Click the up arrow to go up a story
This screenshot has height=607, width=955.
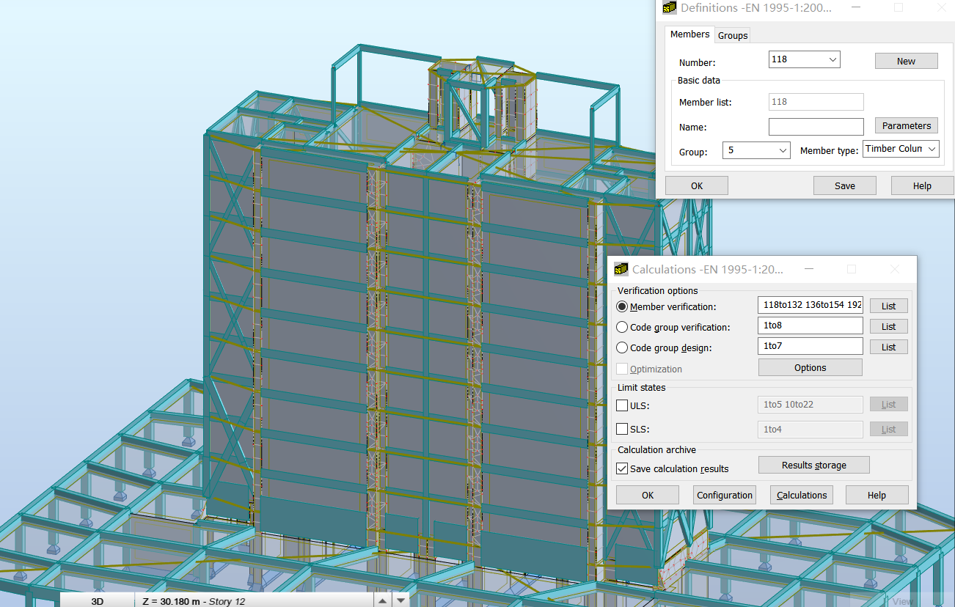pos(382,600)
